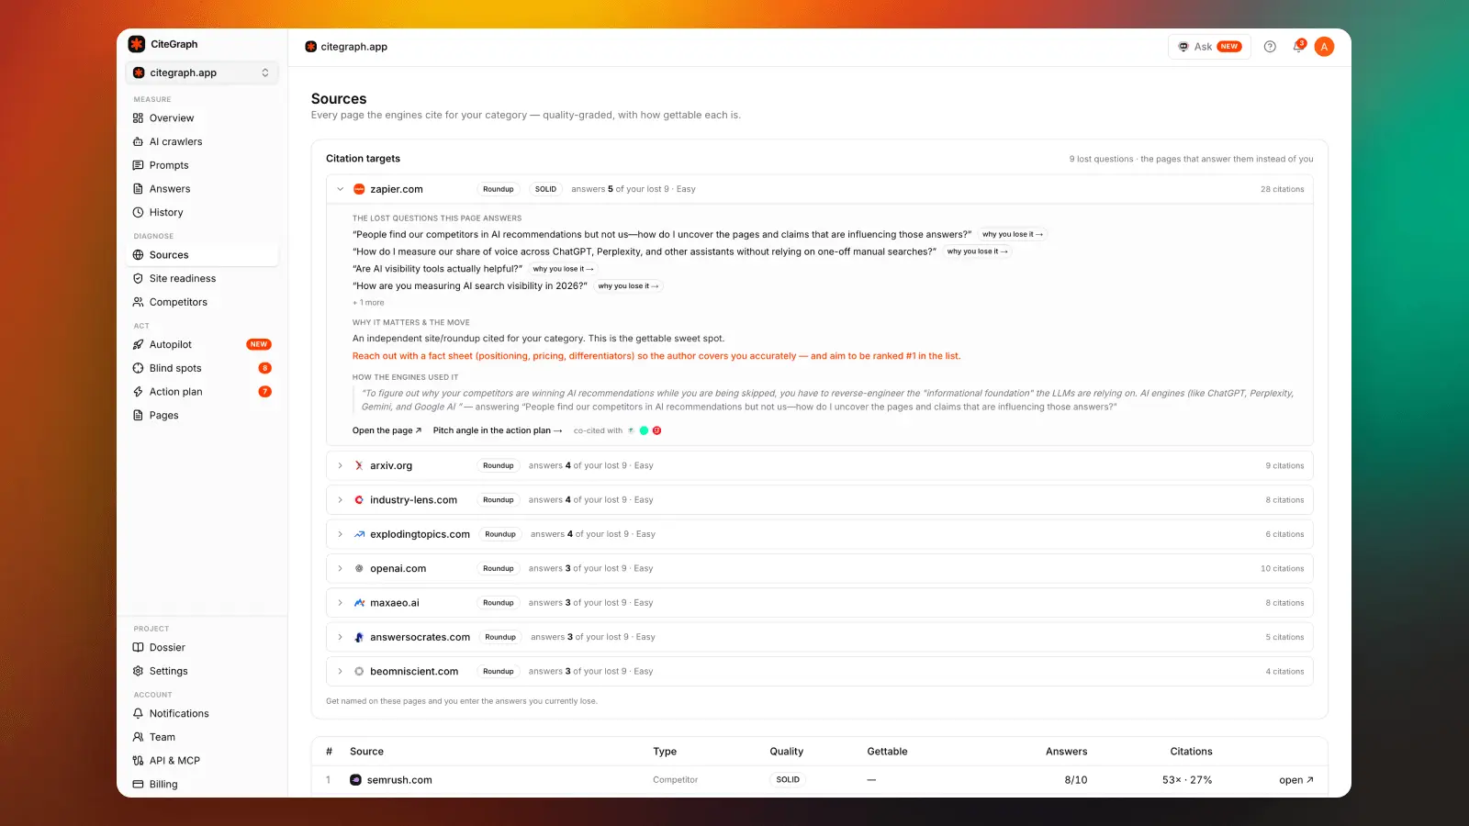Click the explodingtopics.com favicon
This screenshot has height=826, width=1469.
point(359,534)
